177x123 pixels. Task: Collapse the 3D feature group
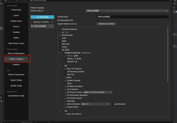(60, 111)
